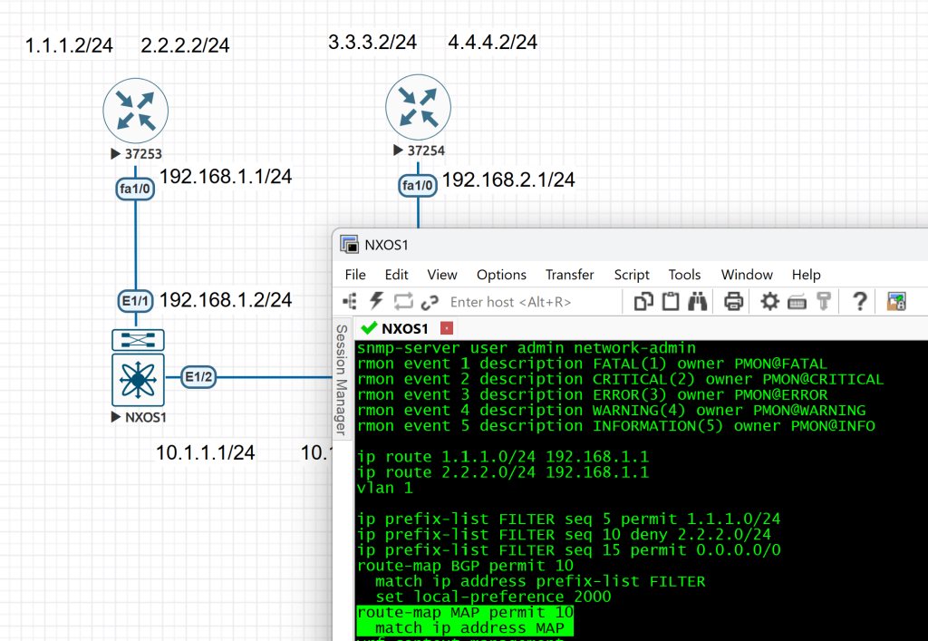This screenshot has height=641, width=928.
Task: Click the play triangle next to NXOS1 label
Action: (115, 417)
